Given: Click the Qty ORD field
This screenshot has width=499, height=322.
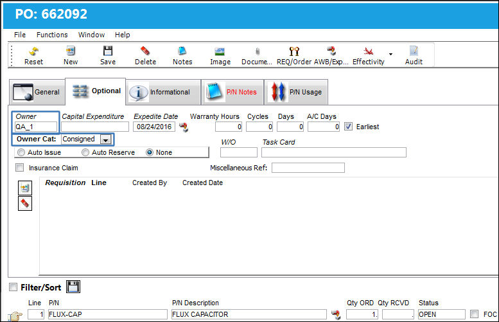Looking at the screenshot, I should pyautogui.click(x=362, y=314).
